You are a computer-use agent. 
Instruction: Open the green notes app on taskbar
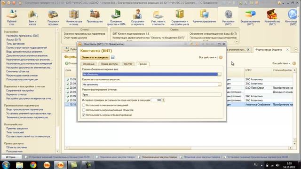coord(74,165)
